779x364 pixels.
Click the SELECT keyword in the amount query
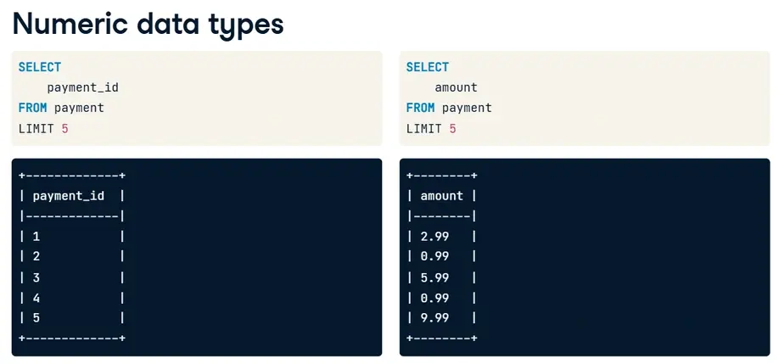pyautogui.click(x=428, y=67)
